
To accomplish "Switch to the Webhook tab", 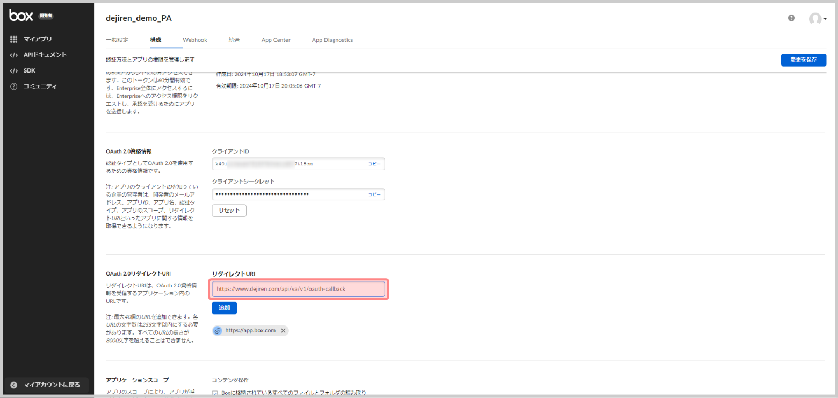I will tap(194, 40).
